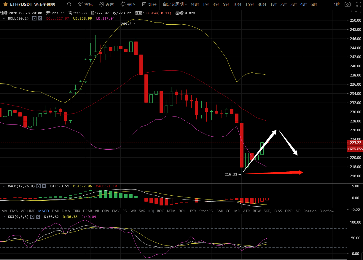Image resolution: width=363 pixels, height=260 pixels.
Task: Open the 指标 indicators menu
Action: click(x=85, y=4)
